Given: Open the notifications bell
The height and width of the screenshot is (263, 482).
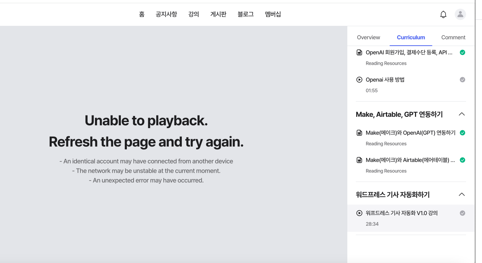Looking at the screenshot, I should (443, 15).
